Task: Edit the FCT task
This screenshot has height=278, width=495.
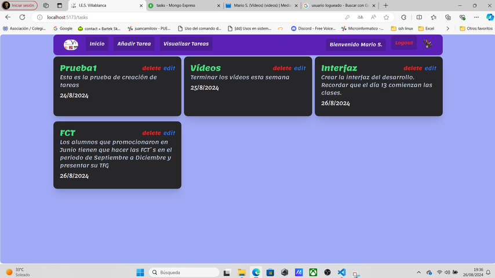Action: click(x=169, y=133)
